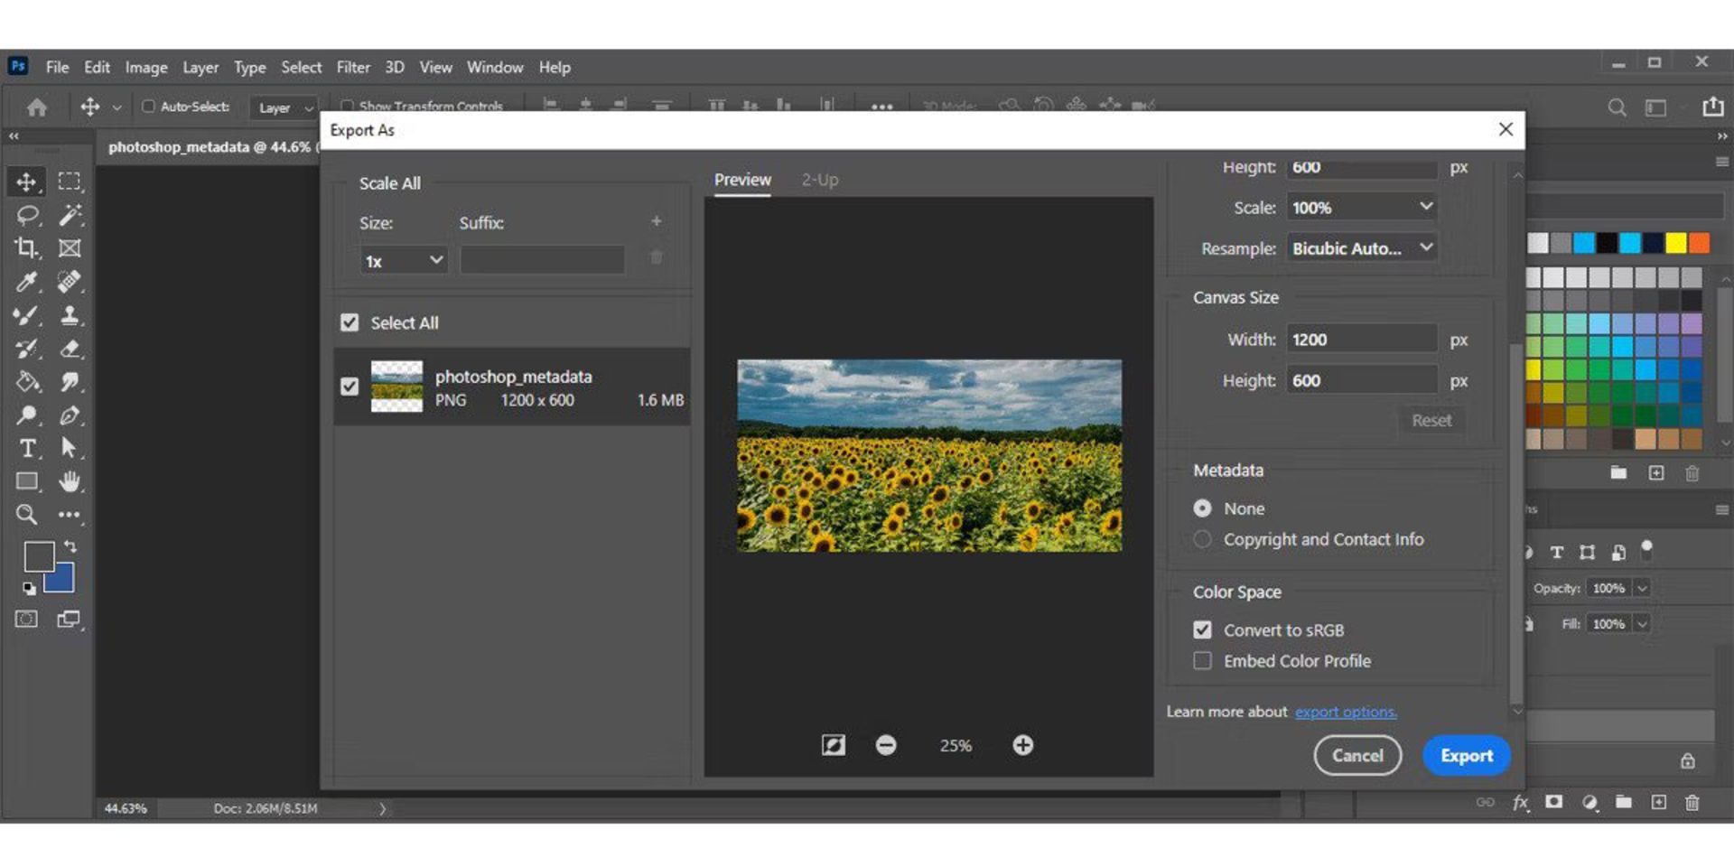Viewport: 1734px width, 867px height.
Task: Click the blue Export button
Action: point(1465,756)
